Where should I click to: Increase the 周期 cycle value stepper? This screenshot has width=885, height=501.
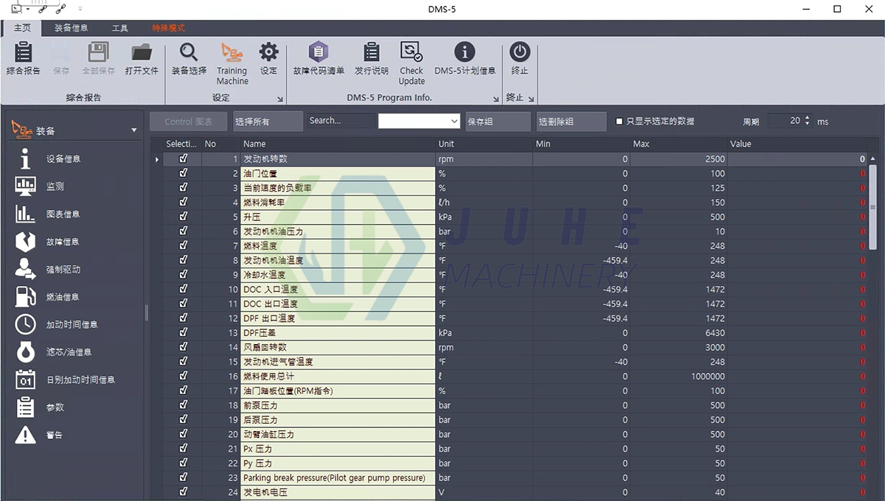click(808, 116)
